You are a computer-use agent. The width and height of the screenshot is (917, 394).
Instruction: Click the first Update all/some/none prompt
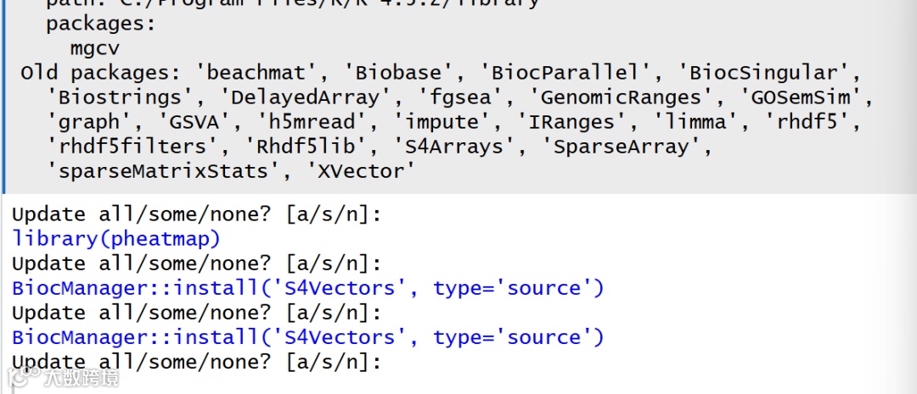click(x=196, y=214)
